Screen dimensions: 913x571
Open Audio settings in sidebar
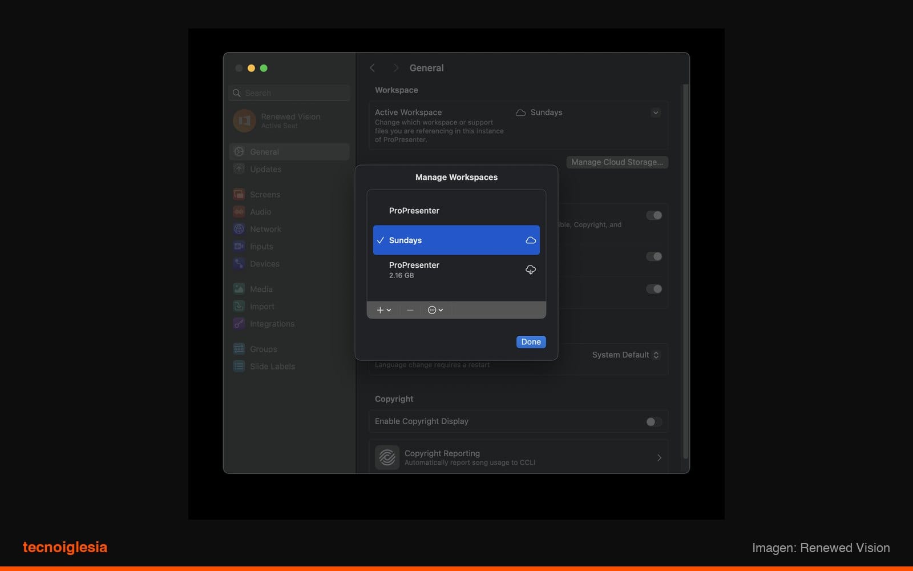[x=289, y=212]
